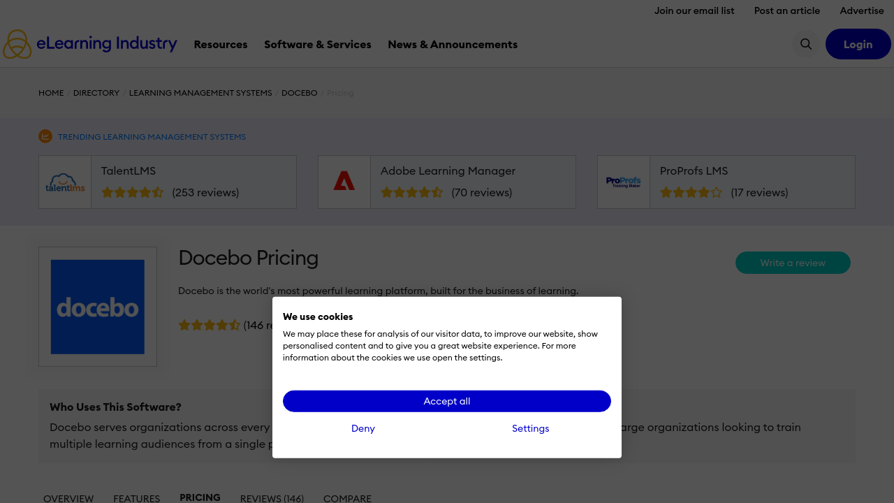
Task: Switch to the Features tab
Action: coord(137,498)
